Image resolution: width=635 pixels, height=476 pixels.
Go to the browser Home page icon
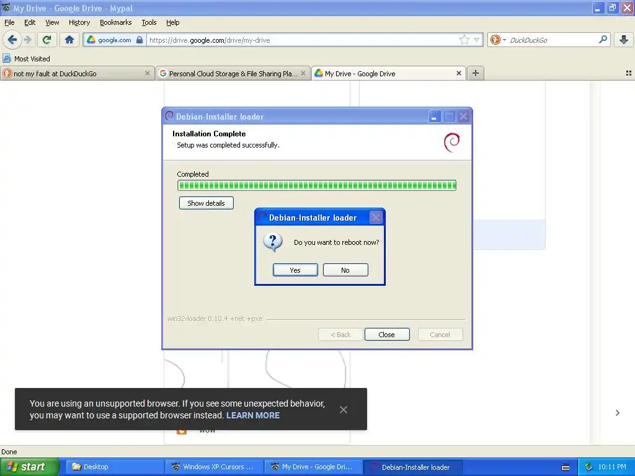(69, 40)
